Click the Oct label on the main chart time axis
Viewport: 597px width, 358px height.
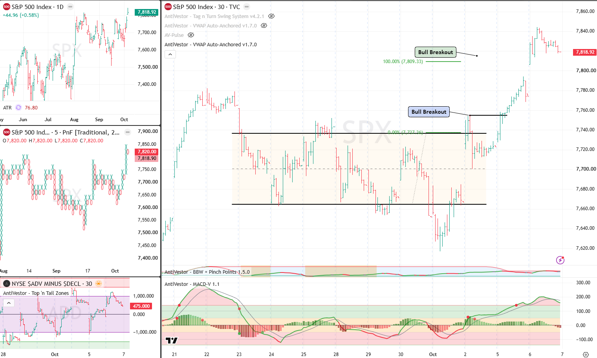[x=433, y=354]
